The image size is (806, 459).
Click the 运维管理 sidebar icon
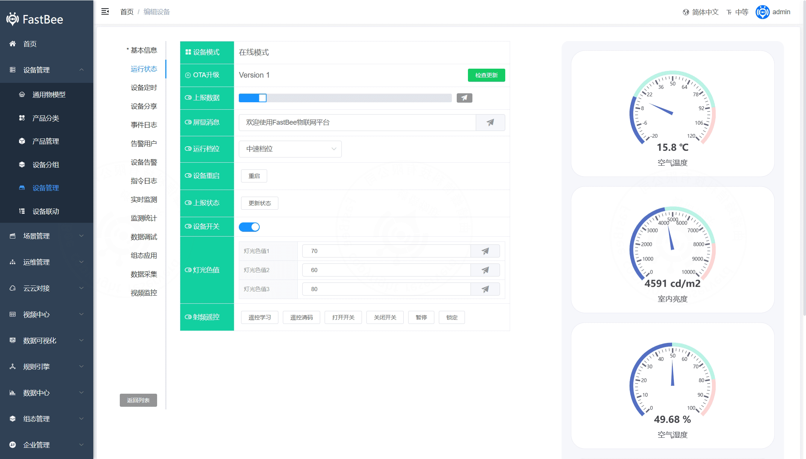(13, 262)
